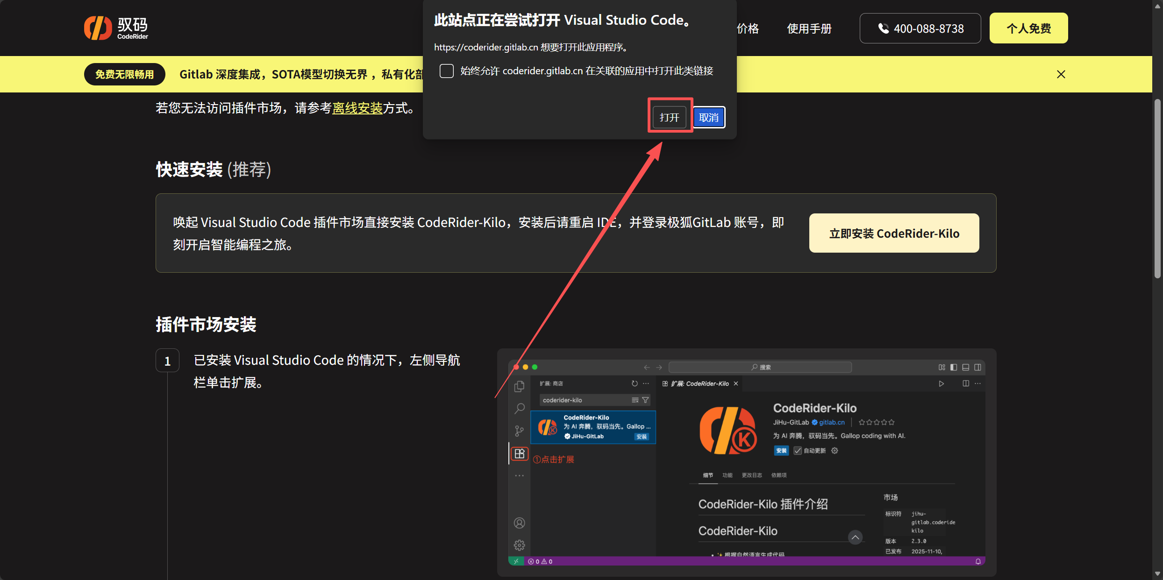Open the 价格 menu item
This screenshot has height=580, width=1163.
748,28
